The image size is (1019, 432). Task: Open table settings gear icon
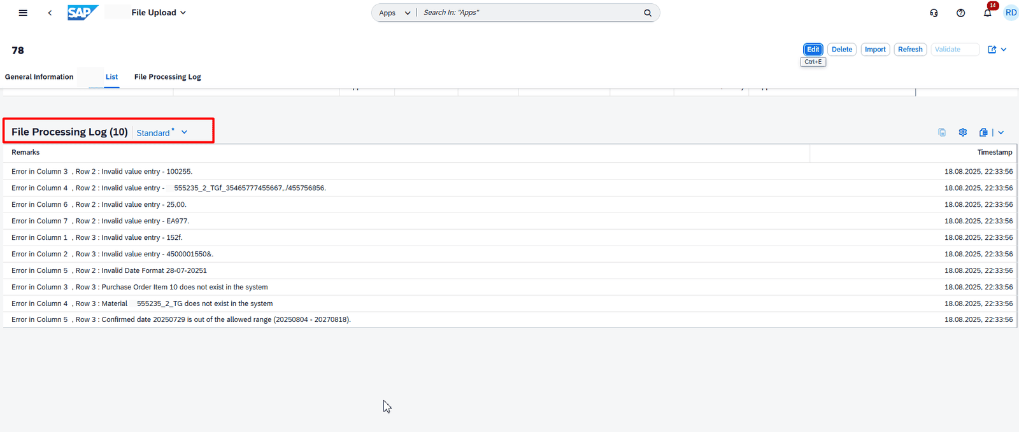coord(963,132)
